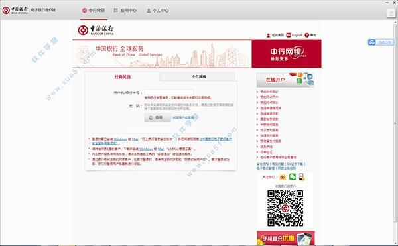This screenshot has height=246, width=398.
Task: Click the 手机直充优惠 promotional banner
Action: pos(285,238)
